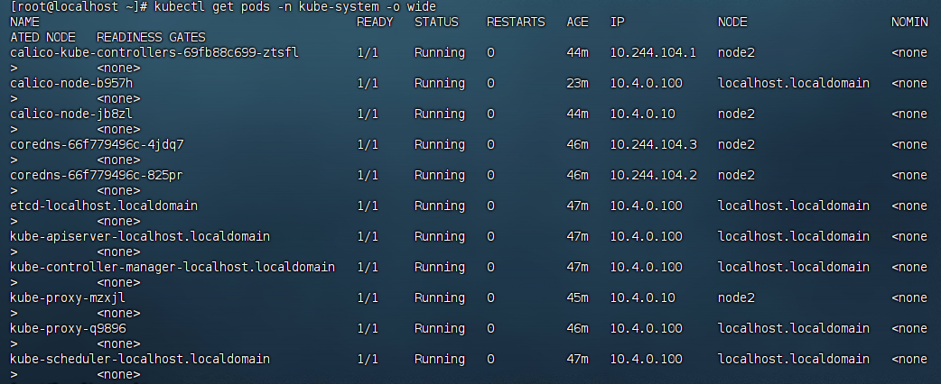Click the READINESS GATES header text
Screen dimensions: 941x384
(151, 38)
